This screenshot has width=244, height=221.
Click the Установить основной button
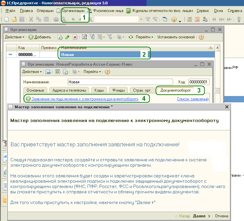176,37
